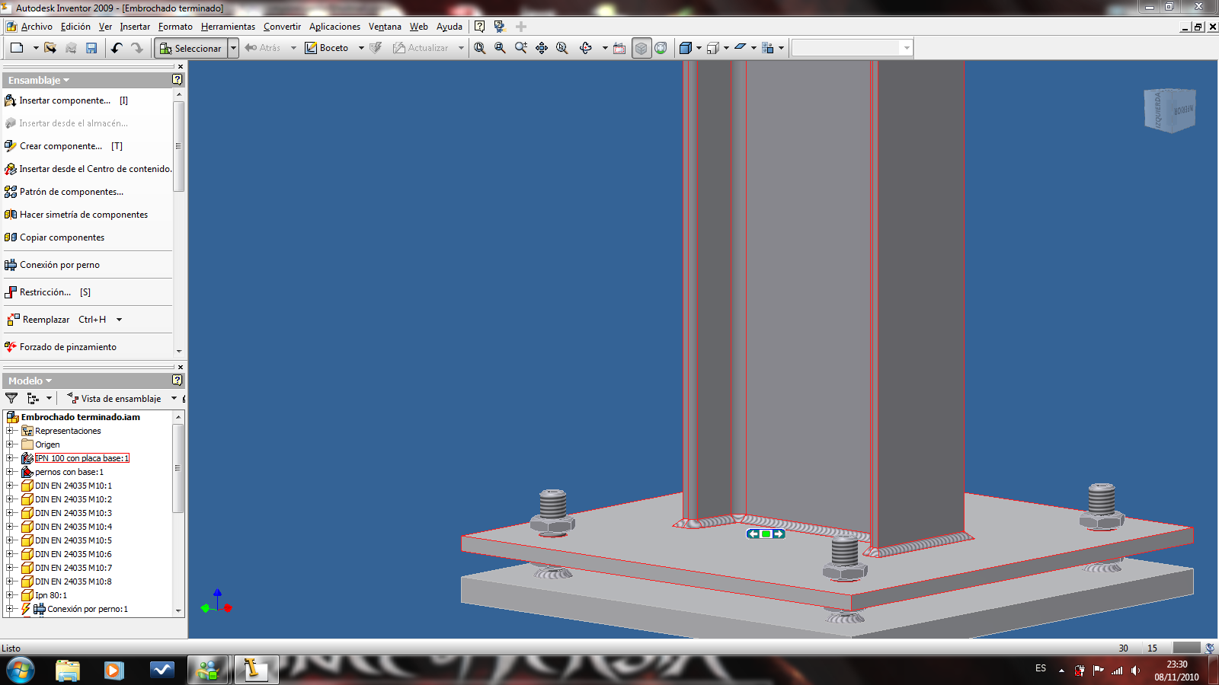Click Insertar componente... button
1219x685 pixels.
(66, 100)
